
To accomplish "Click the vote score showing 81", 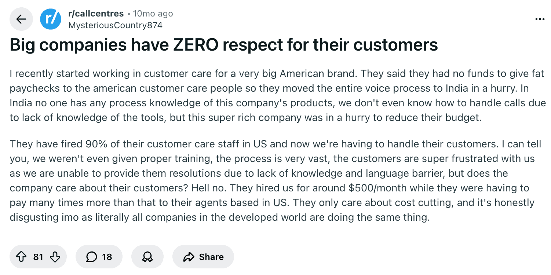I will pyautogui.click(x=38, y=257).
